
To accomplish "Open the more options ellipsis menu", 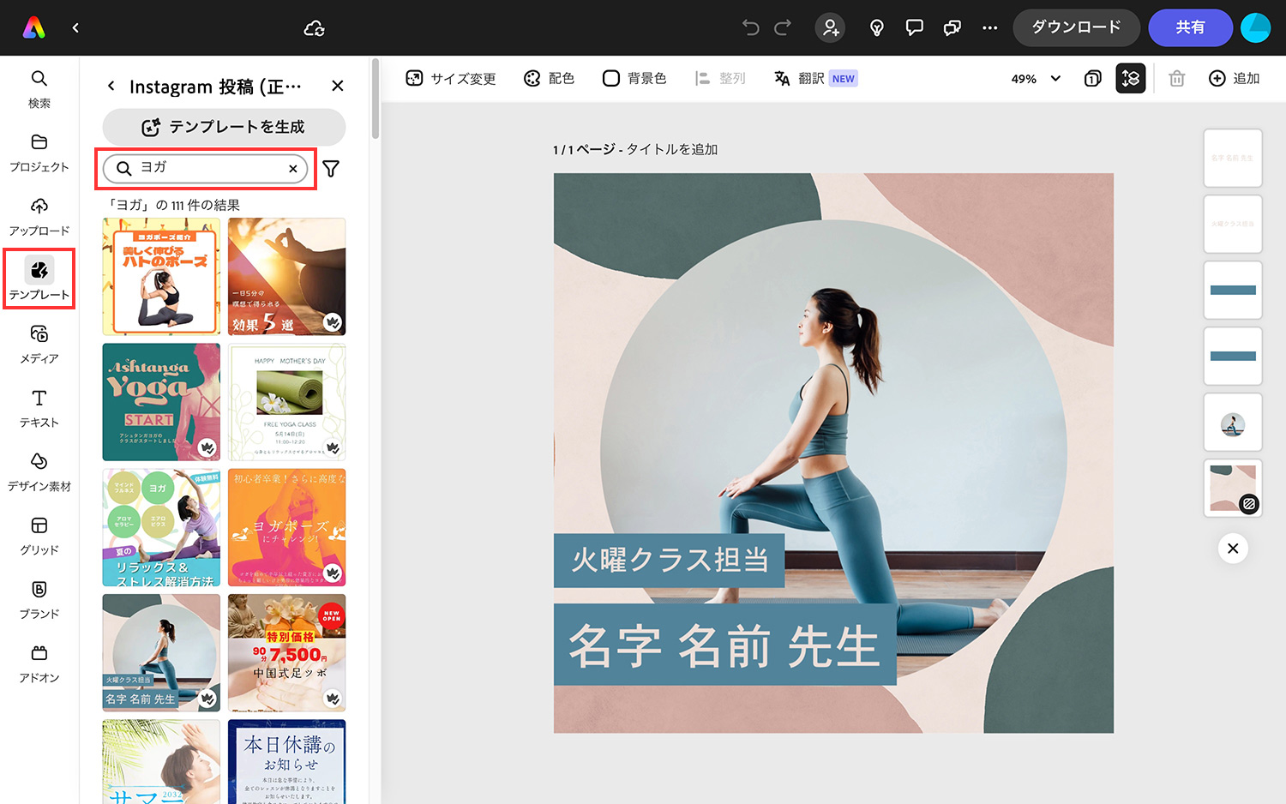I will click(990, 27).
